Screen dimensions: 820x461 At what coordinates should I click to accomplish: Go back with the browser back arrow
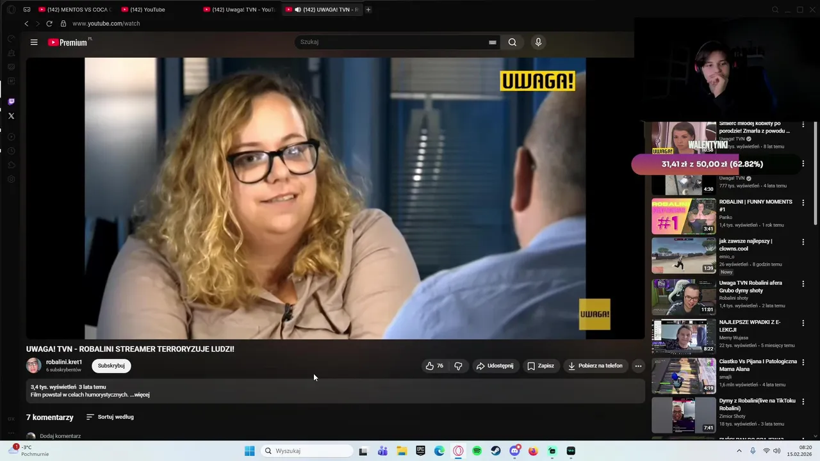point(26,24)
